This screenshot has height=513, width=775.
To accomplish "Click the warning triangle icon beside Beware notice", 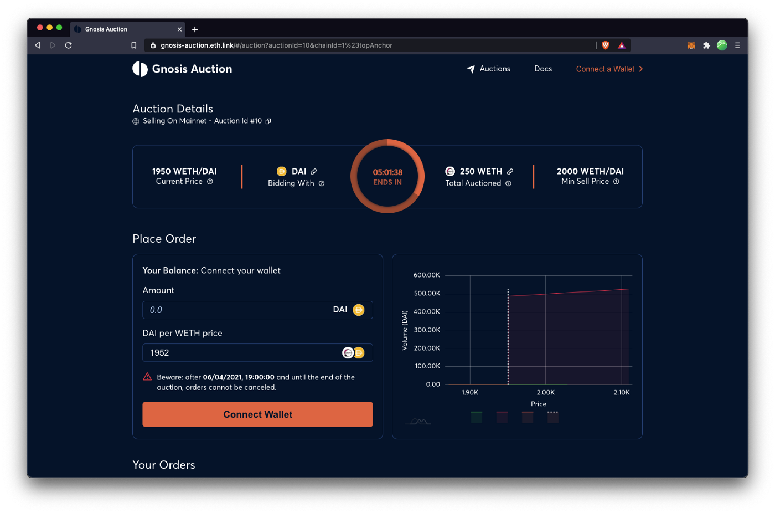I will (x=147, y=377).
